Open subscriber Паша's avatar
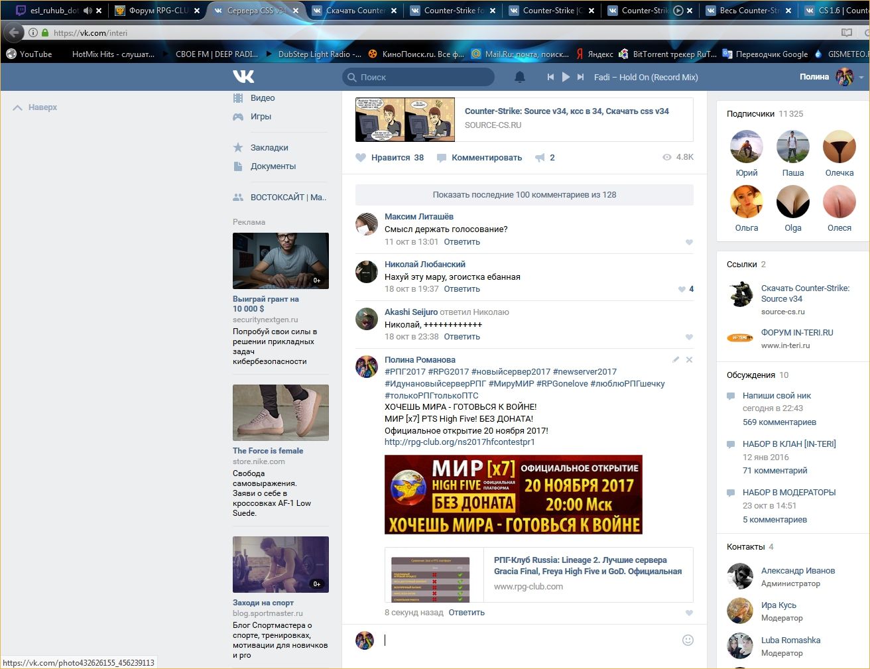Viewport: 870px width, 669px height. coord(793,147)
